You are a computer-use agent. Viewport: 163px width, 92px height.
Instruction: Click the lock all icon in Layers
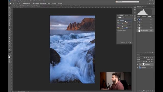pyautogui.click(x=147, y=62)
